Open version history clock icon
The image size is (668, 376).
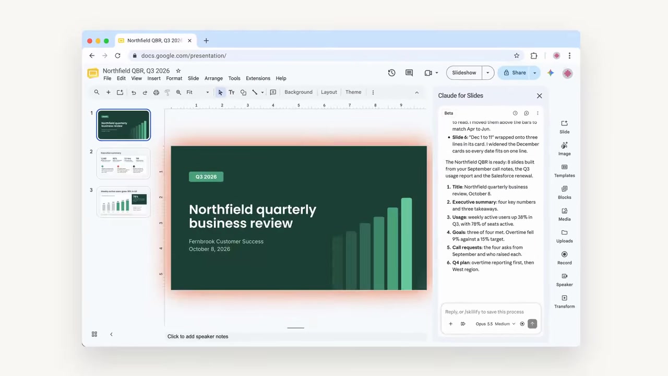pos(391,73)
